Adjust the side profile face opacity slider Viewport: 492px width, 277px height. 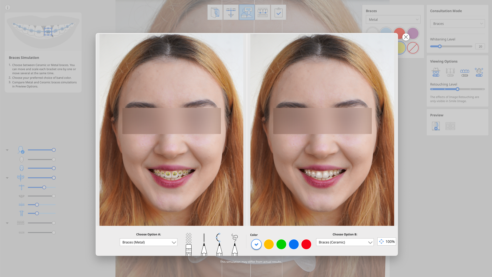coord(42,150)
